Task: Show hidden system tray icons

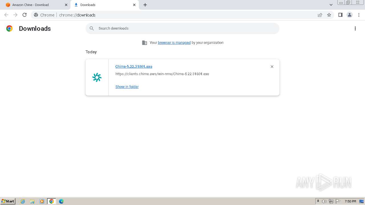Action: point(318,201)
